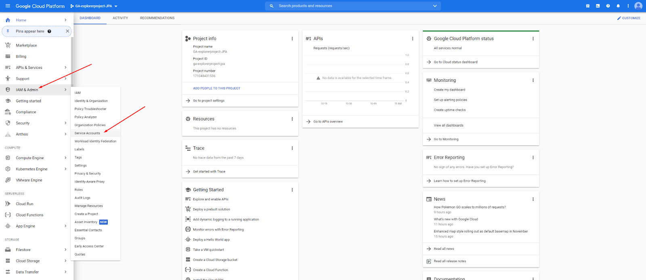Screen dimensions: 646x280
Task: Open the help question mark icon
Action: tap(608, 6)
